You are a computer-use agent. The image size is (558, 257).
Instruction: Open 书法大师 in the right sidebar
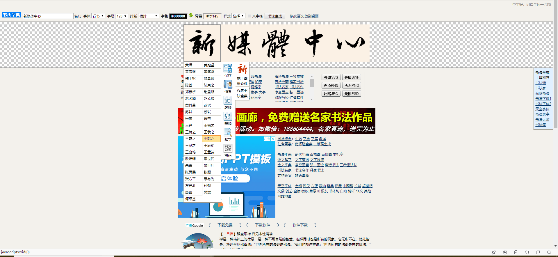(542, 120)
